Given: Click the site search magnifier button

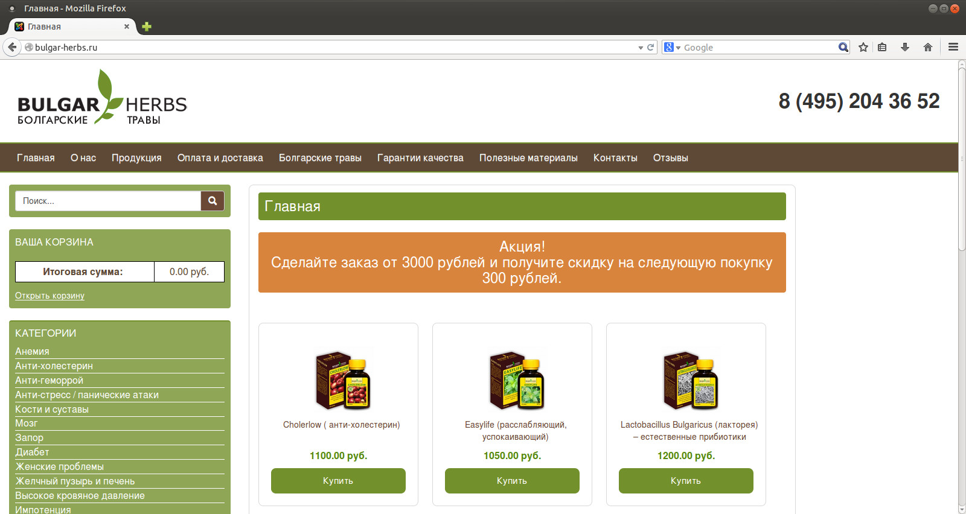Looking at the screenshot, I should click(213, 201).
